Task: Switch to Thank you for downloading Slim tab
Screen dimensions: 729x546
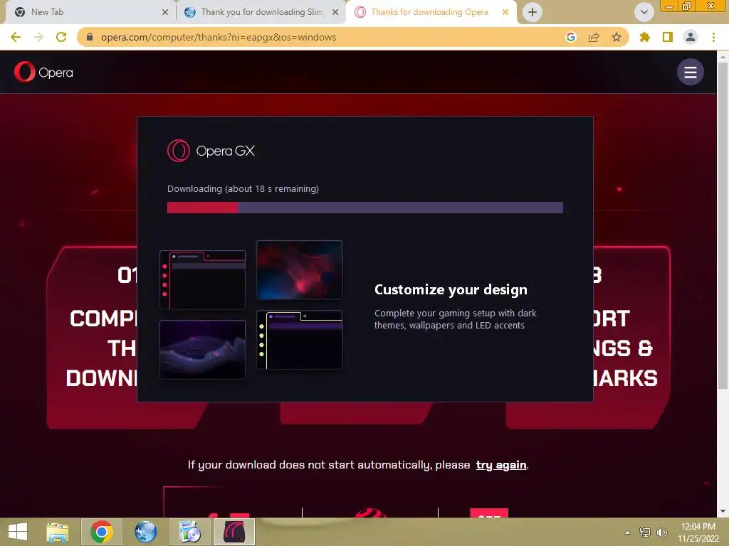Action: pos(261,12)
